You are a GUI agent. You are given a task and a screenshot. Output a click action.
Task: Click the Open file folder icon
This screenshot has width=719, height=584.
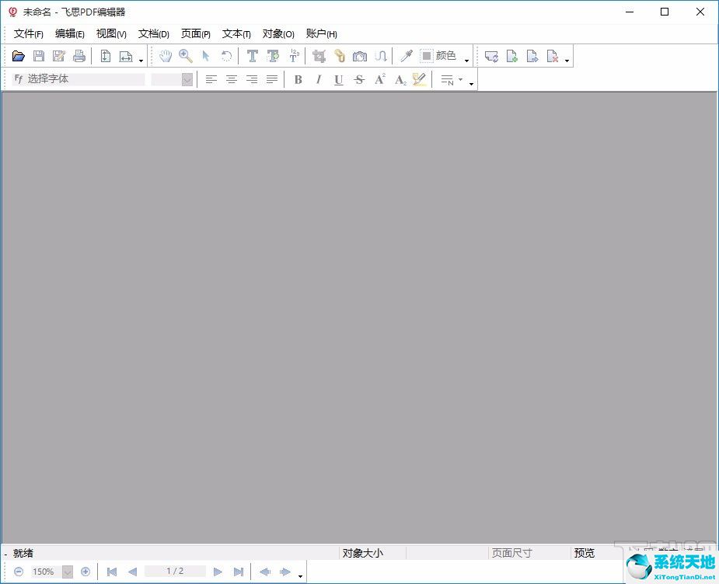tap(19, 56)
